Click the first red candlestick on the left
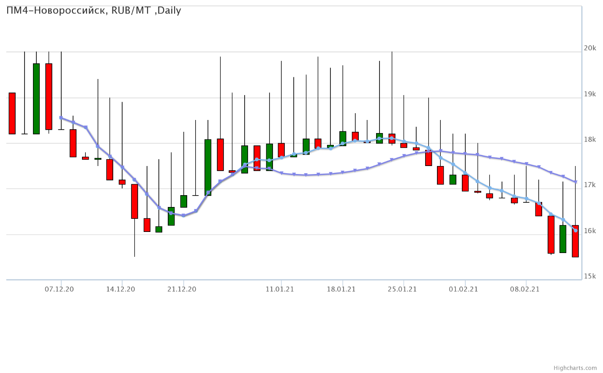 point(12,113)
